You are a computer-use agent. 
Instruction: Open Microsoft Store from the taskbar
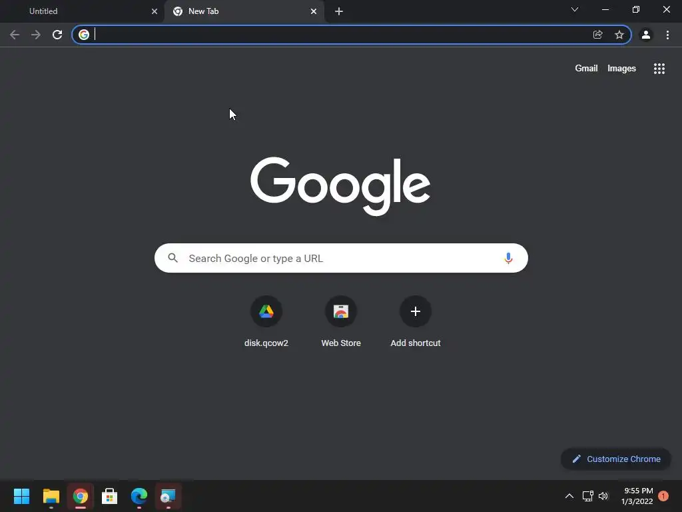coord(110,496)
